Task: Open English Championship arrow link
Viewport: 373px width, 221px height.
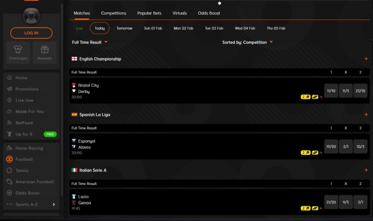Action: point(366,58)
